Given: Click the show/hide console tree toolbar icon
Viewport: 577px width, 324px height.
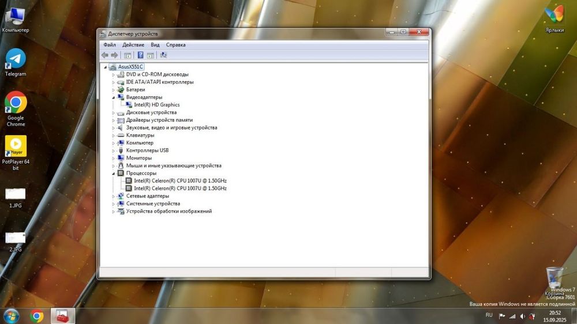Looking at the screenshot, I should [128, 55].
